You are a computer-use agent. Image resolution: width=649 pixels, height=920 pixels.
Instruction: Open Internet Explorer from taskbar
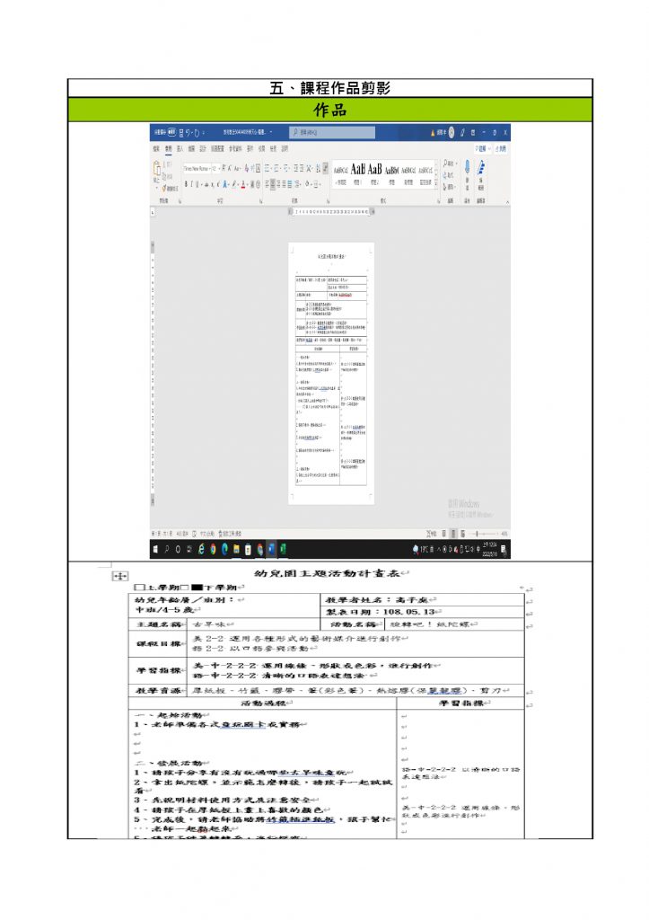coord(201,549)
